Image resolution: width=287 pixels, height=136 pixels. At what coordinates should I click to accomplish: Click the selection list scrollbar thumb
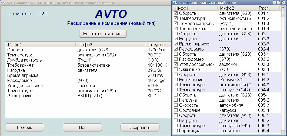click(283, 13)
